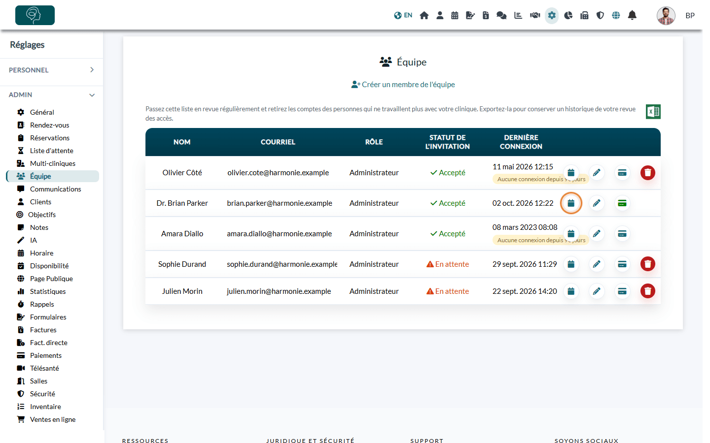Open the calendar icon in the top bar

click(x=455, y=15)
